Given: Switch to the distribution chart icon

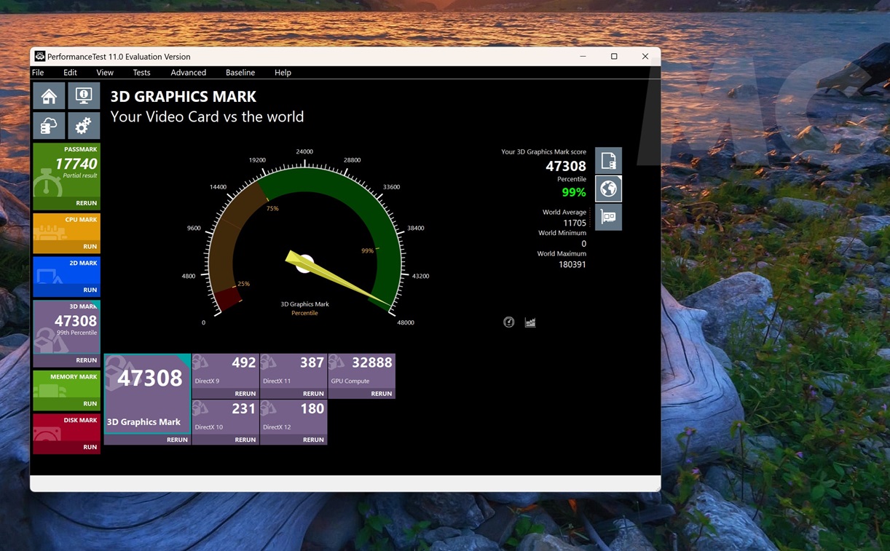Looking at the screenshot, I should (x=530, y=322).
